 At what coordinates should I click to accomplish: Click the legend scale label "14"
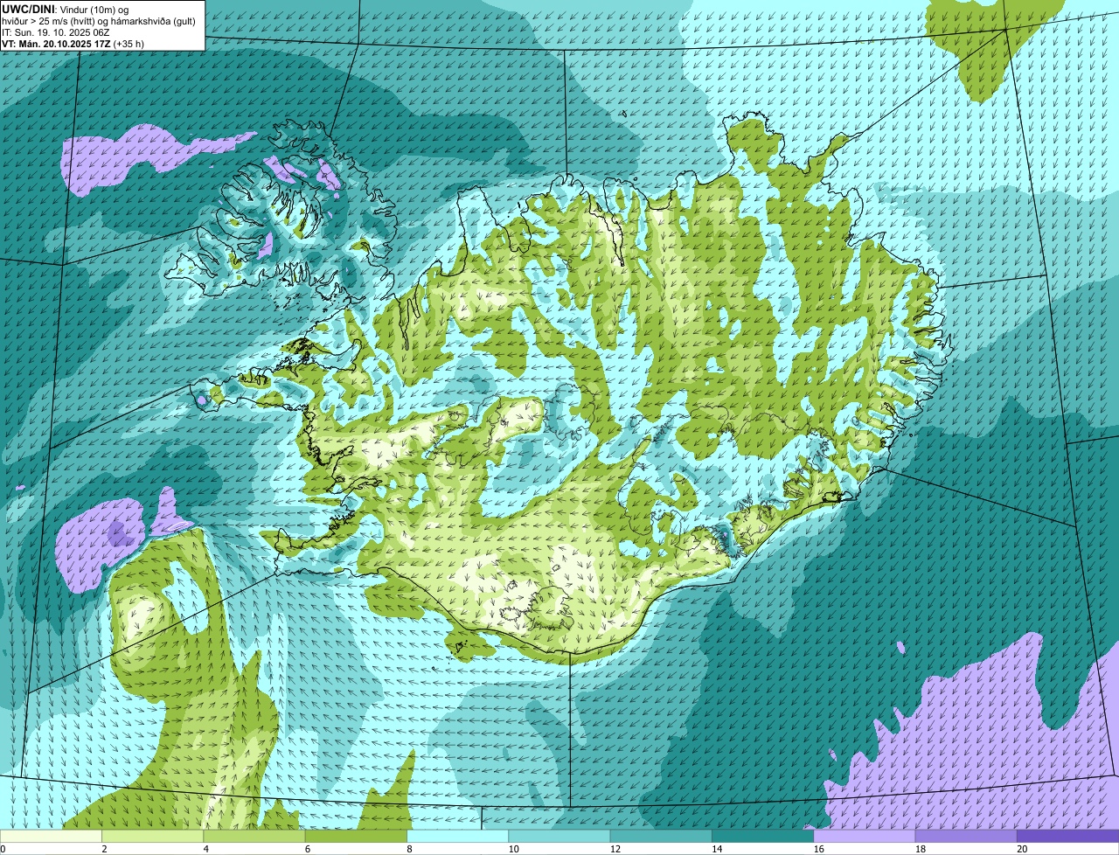point(717,849)
